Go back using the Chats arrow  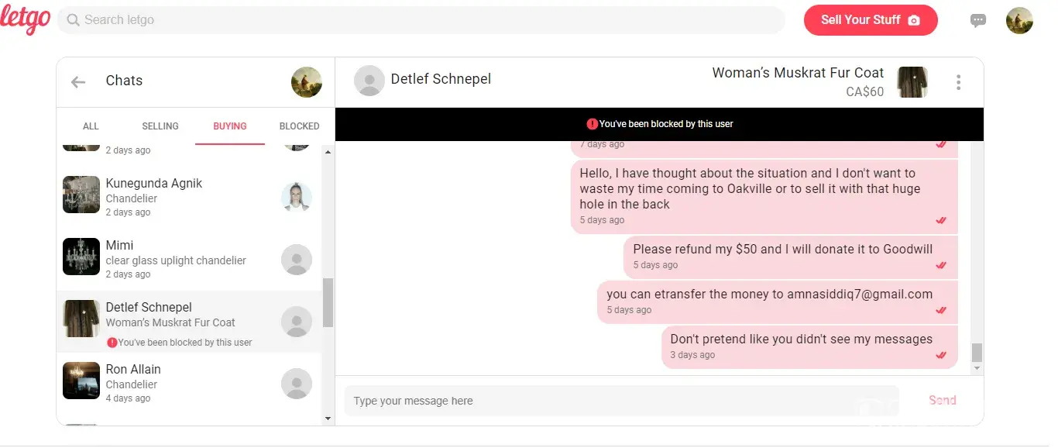click(78, 81)
